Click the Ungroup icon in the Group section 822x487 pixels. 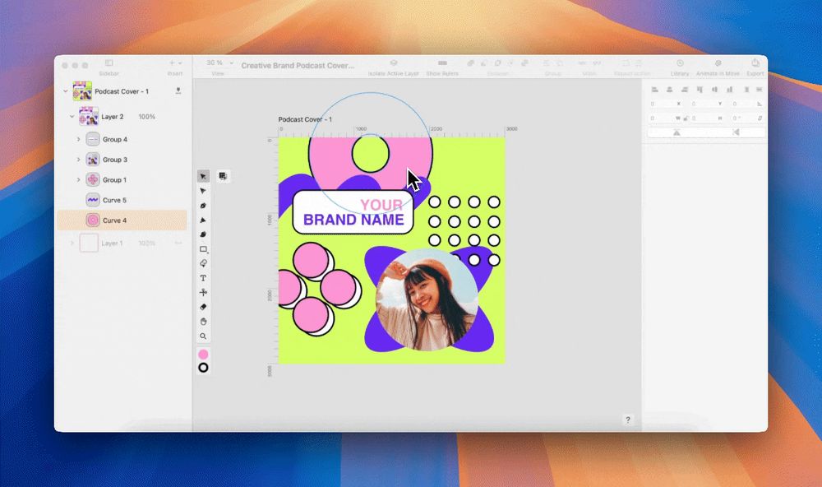559,63
